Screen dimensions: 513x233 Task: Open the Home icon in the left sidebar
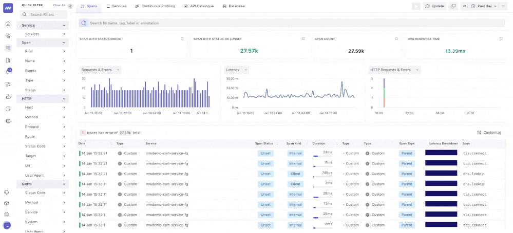[8, 24]
